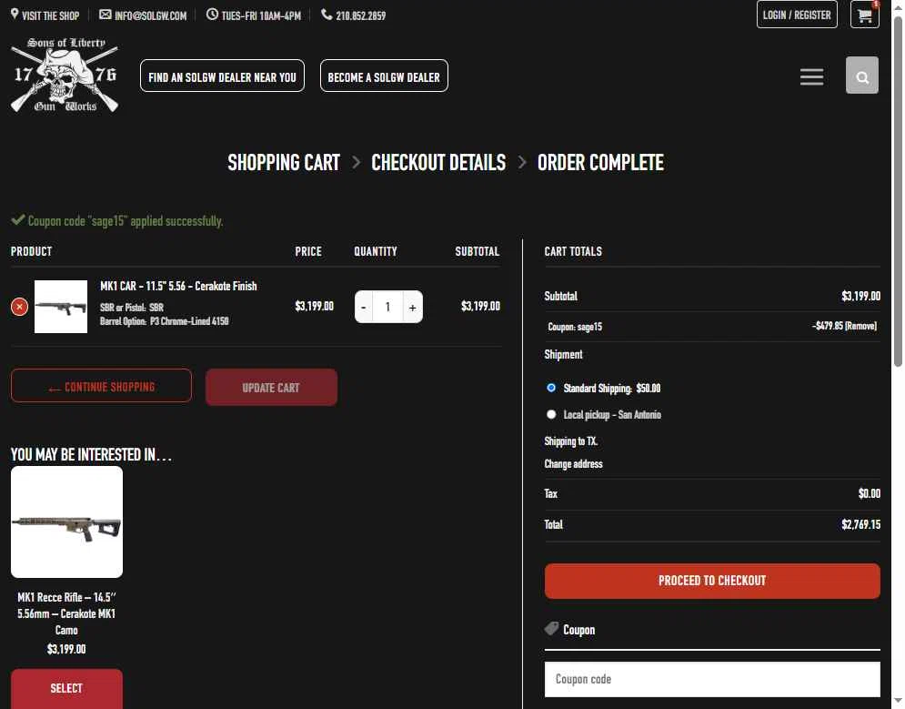Open MK1 CAR 11.5" 5.56 product link

coord(178,286)
